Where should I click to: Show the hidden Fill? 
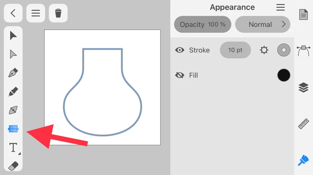180,75
